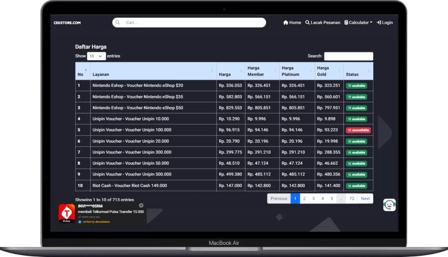Click the 'Daftar Harga' heading
The height and width of the screenshot is (257, 448).
[x=91, y=47]
